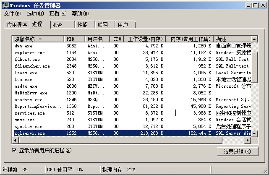Open the 选项(O) menu

tap(35, 13)
